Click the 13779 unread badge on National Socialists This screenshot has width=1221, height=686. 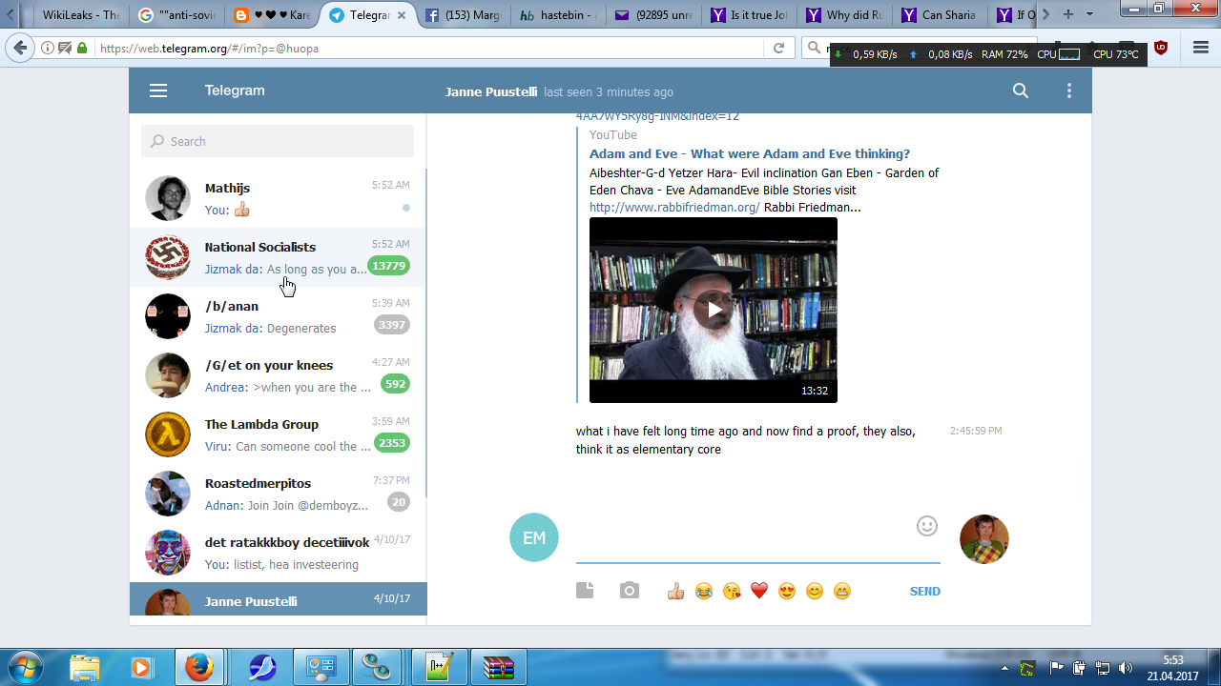coord(388,266)
